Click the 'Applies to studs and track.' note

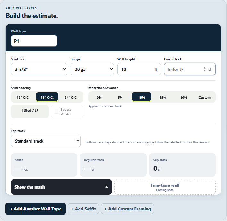[105, 106]
